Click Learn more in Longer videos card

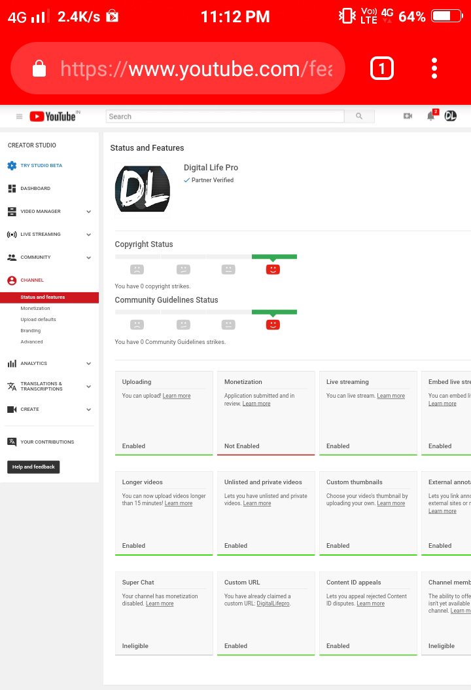tap(179, 503)
